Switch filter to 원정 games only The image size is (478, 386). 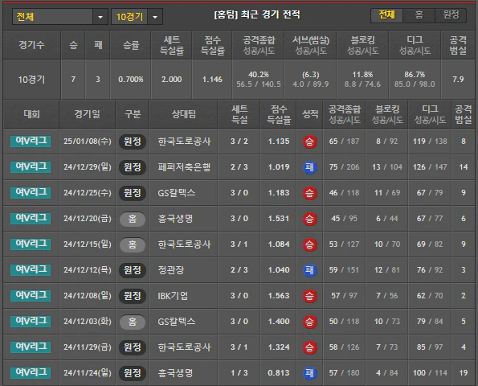tap(451, 15)
